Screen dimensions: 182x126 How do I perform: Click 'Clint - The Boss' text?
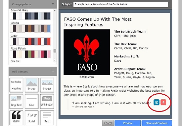tap(125, 36)
